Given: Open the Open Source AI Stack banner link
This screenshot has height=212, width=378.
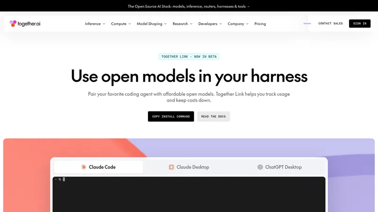Looking at the screenshot, I should click(189, 7).
